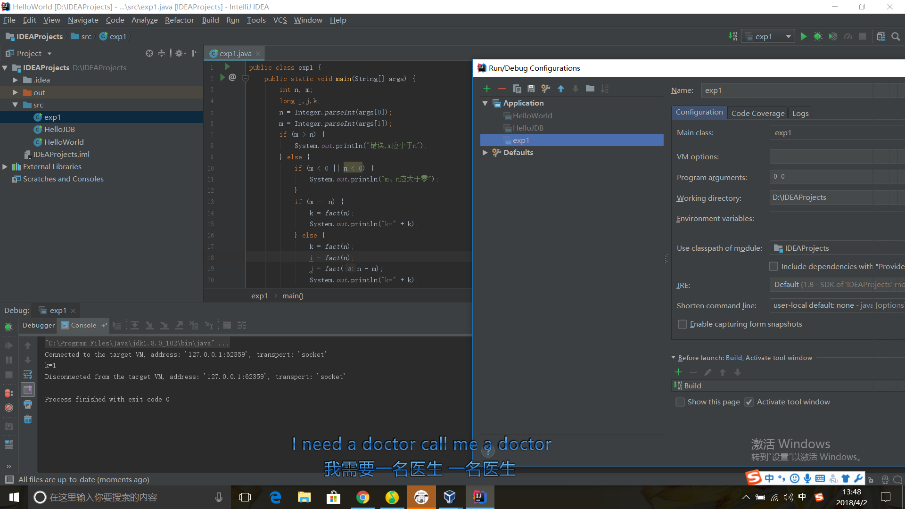Tick the Show this page checkbox

click(x=680, y=402)
